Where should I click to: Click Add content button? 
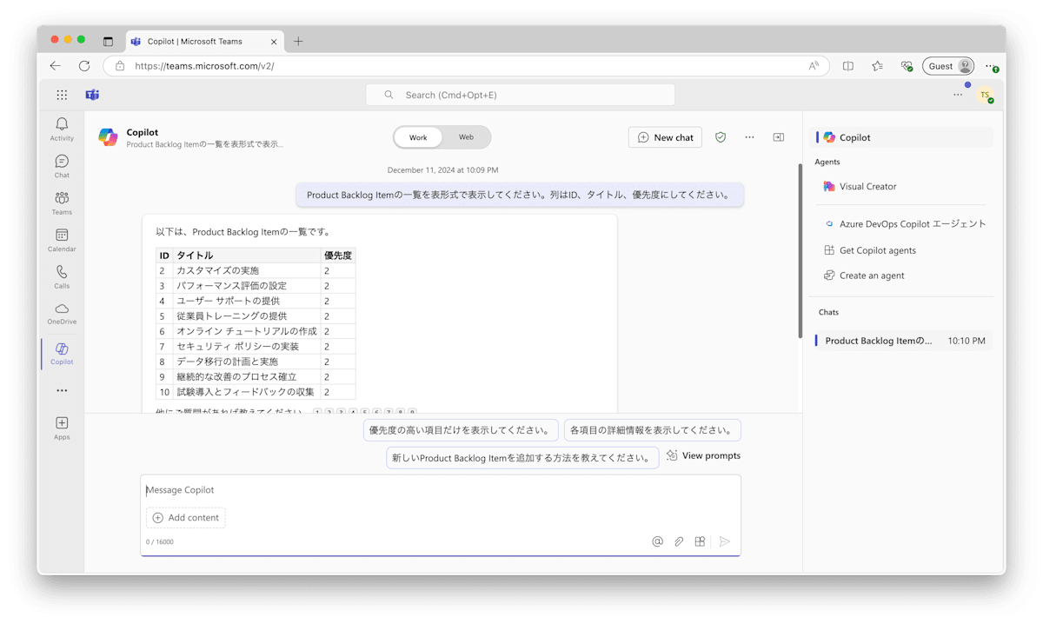click(x=185, y=518)
